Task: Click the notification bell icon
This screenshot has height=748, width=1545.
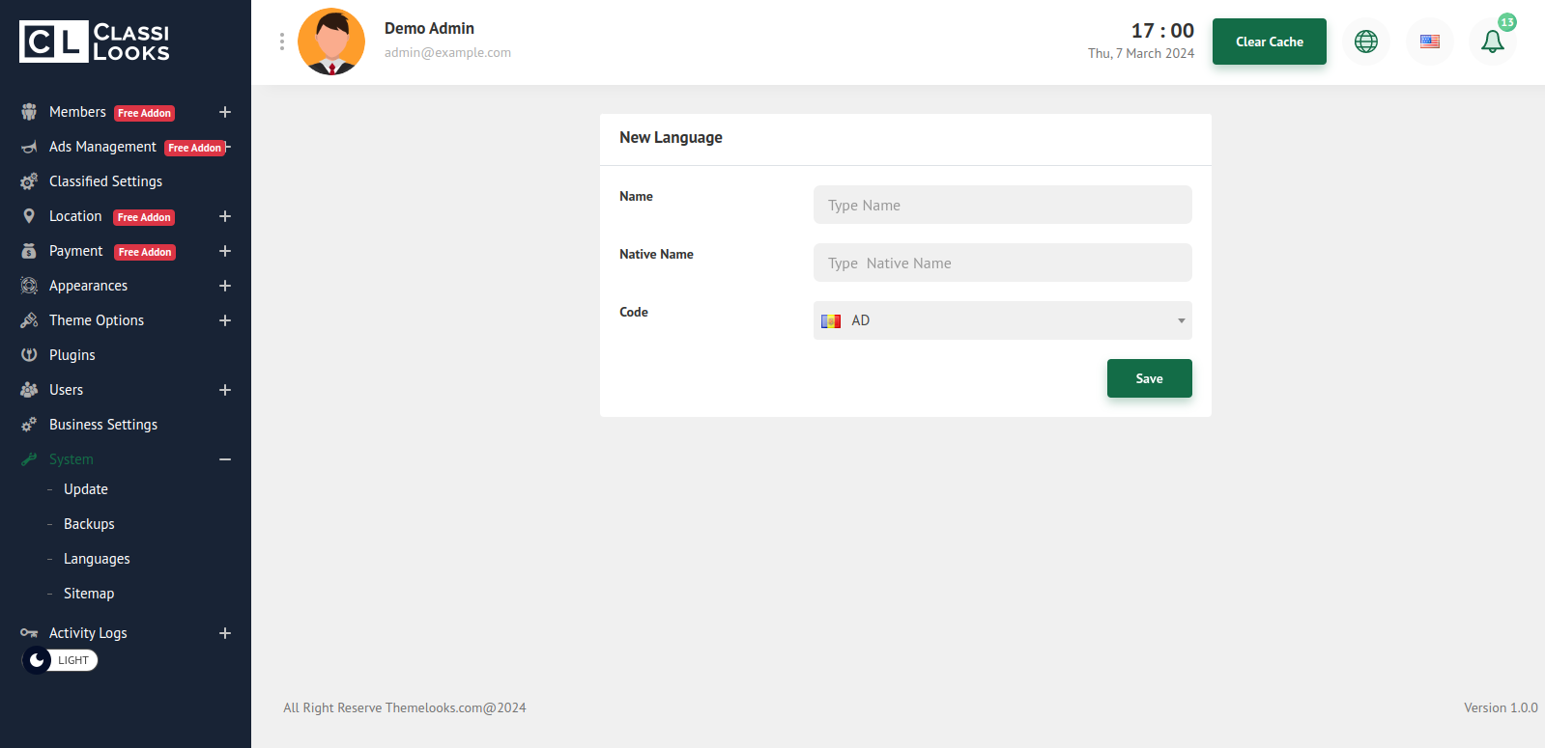Action: pos(1492,42)
